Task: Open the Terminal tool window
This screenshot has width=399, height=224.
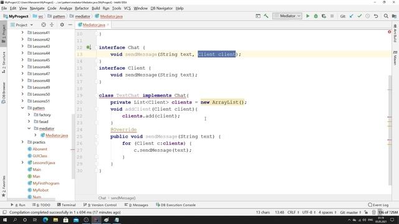Action: (67, 205)
